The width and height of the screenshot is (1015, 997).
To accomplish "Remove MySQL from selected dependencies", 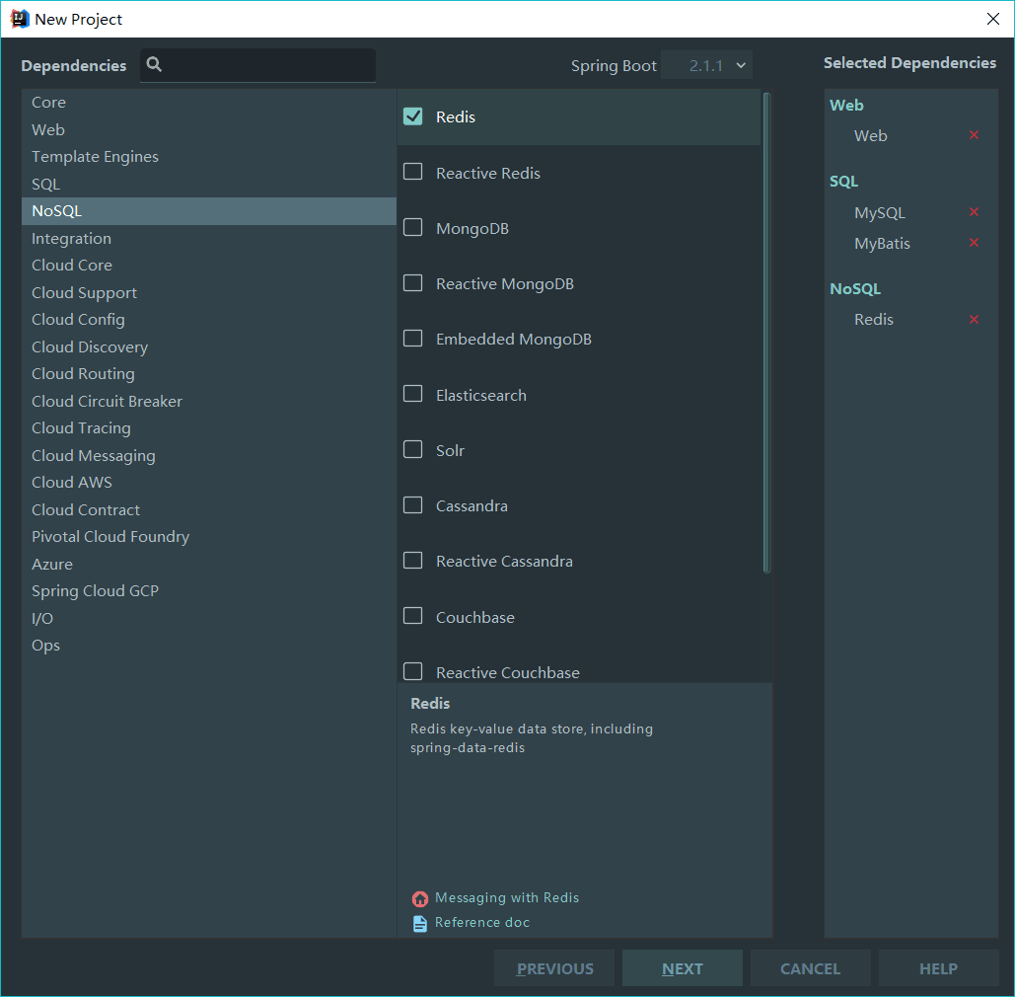I will pos(974,212).
